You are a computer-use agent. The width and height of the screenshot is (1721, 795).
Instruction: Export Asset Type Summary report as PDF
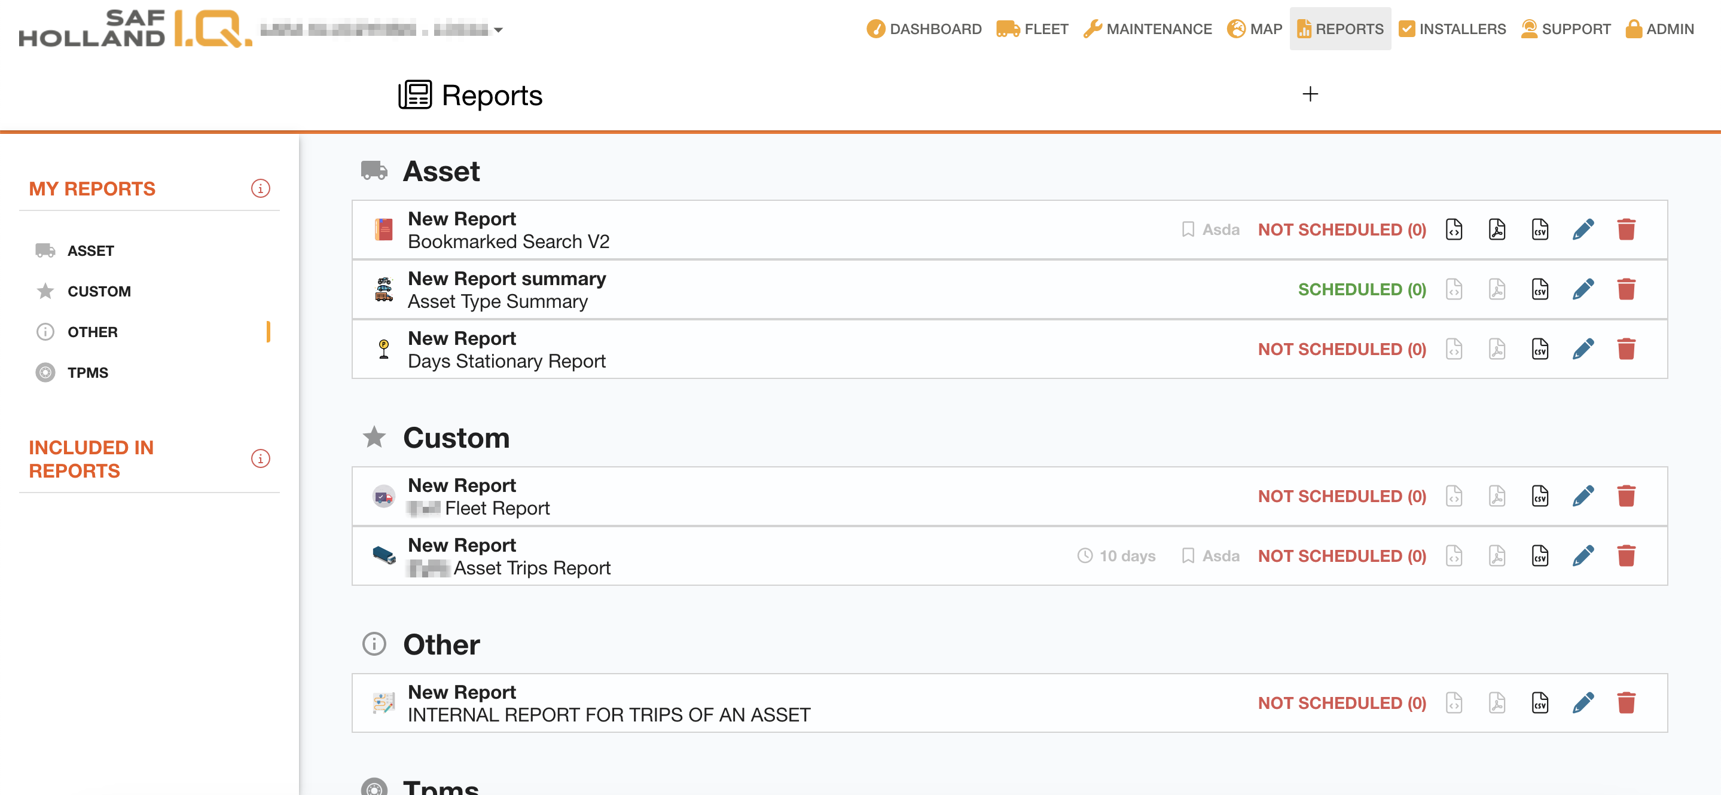click(x=1497, y=289)
